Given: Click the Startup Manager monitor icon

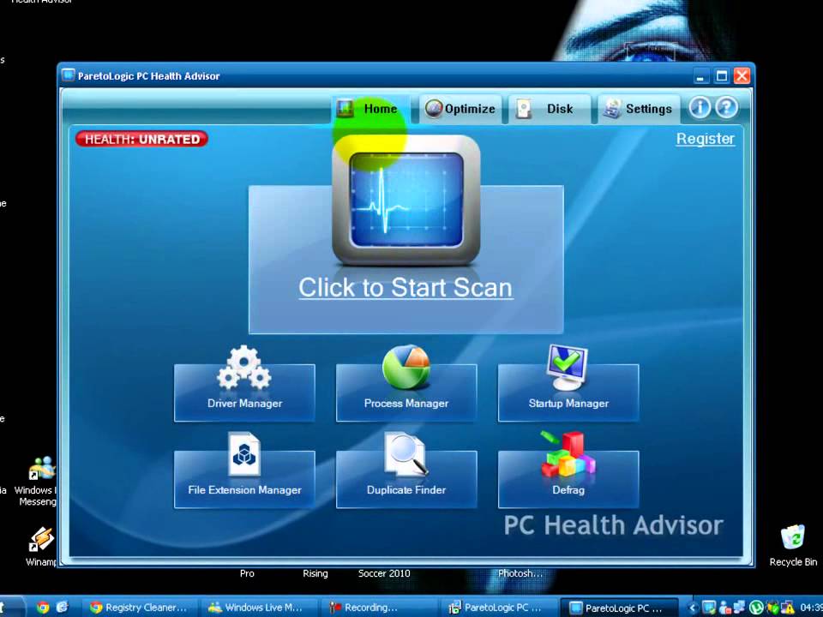Looking at the screenshot, I should [x=567, y=367].
